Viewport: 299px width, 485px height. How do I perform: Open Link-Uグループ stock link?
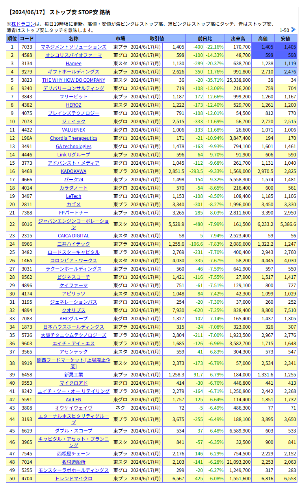click(74, 154)
